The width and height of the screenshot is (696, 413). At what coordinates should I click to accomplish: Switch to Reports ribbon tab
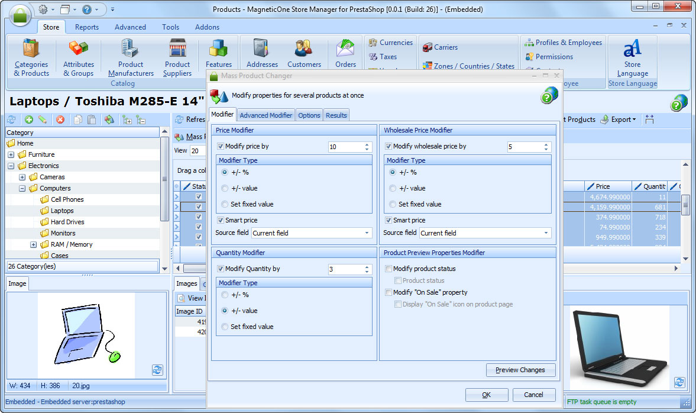(x=87, y=27)
